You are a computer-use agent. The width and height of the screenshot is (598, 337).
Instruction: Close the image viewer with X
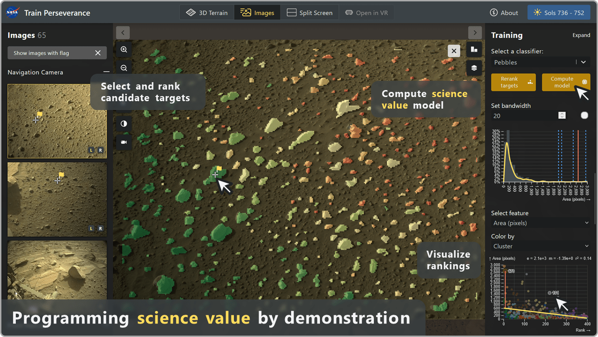pos(454,51)
